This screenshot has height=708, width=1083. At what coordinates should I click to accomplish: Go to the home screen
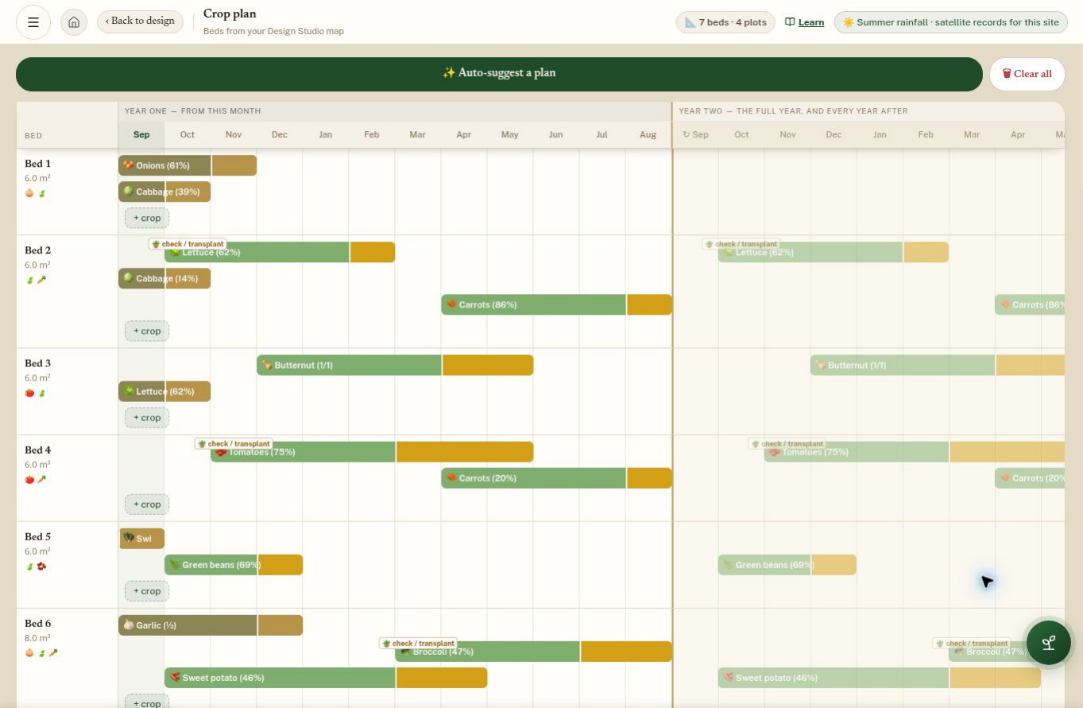(74, 22)
